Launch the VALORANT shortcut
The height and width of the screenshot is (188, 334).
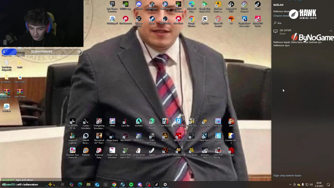click(126, 137)
